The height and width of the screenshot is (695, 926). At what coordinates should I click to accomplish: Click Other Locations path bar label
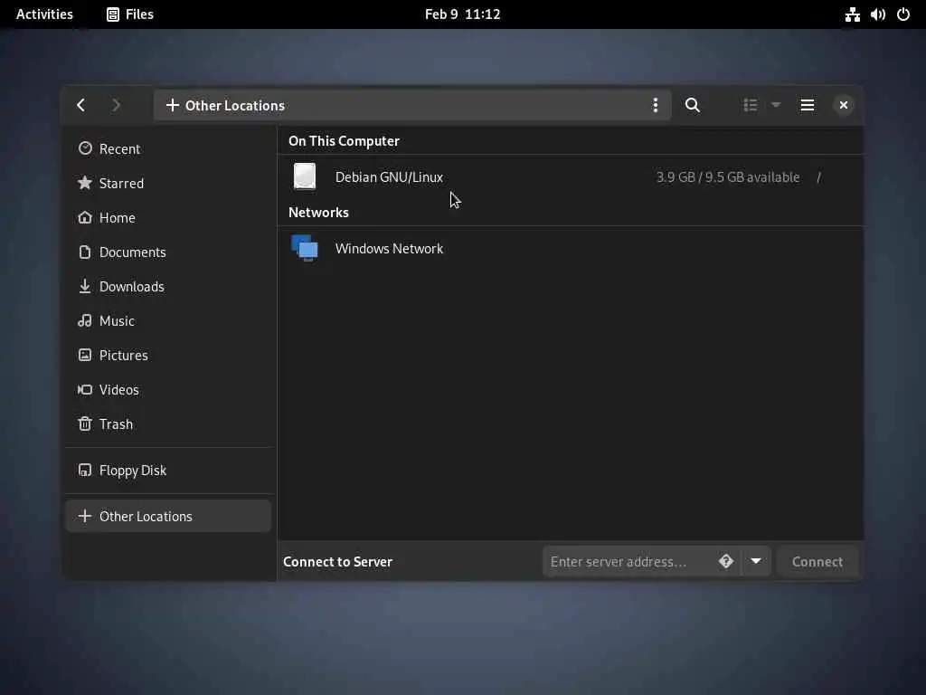coord(235,105)
